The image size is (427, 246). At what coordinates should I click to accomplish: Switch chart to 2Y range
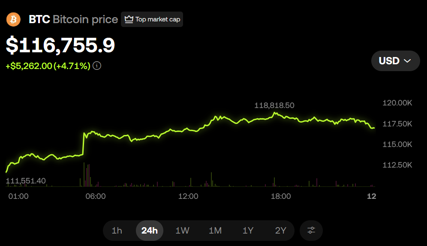coord(280,231)
